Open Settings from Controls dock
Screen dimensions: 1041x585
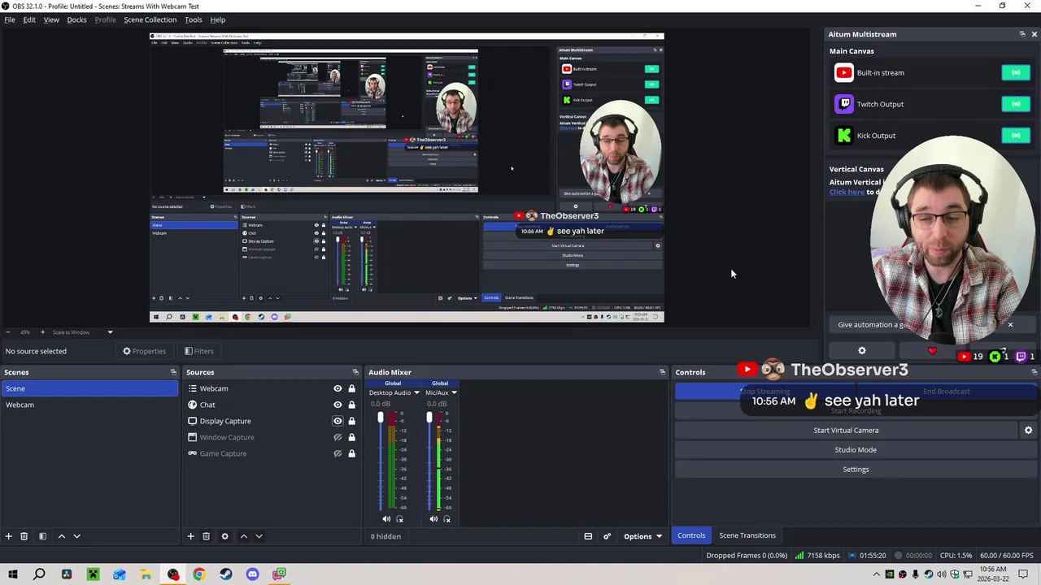point(856,470)
